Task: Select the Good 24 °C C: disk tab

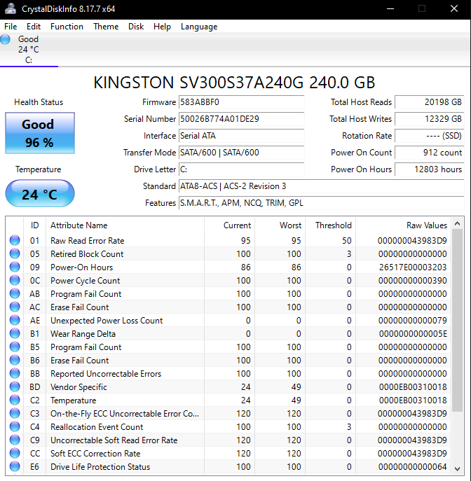Action: click(29, 50)
